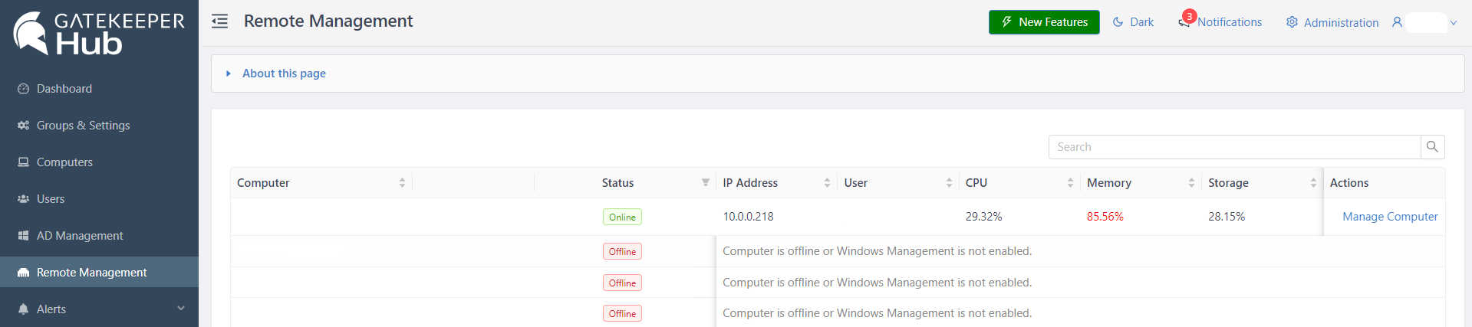Sort by the Computer column arrows
The image size is (1472, 327).
tap(402, 183)
